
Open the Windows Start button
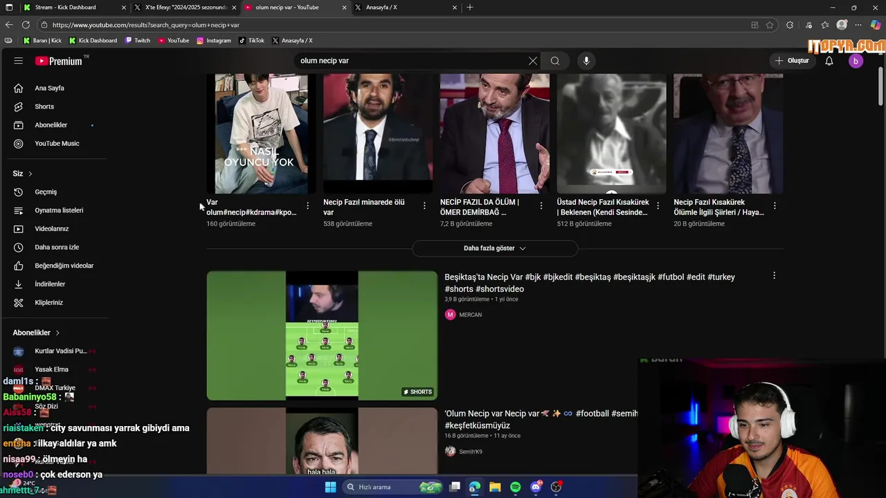pyautogui.click(x=331, y=487)
